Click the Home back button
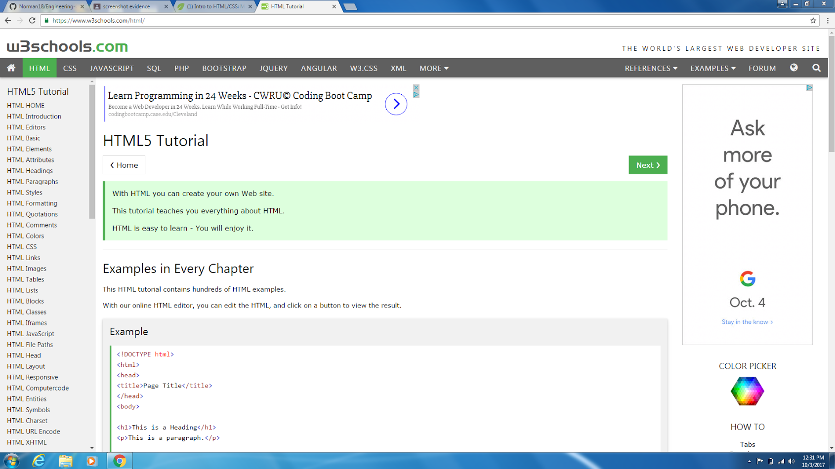This screenshot has width=835, height=469. [124, 165]
